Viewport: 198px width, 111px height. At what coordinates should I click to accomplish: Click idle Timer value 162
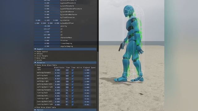67,70
